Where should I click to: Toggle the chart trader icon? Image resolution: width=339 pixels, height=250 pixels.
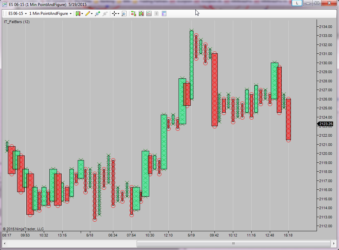pyautogui.click(x=134, y=14)
